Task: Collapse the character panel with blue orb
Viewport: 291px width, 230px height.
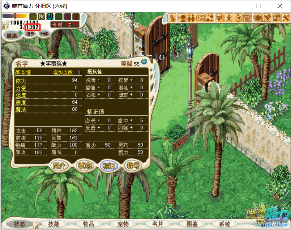Action: (144, 62)
